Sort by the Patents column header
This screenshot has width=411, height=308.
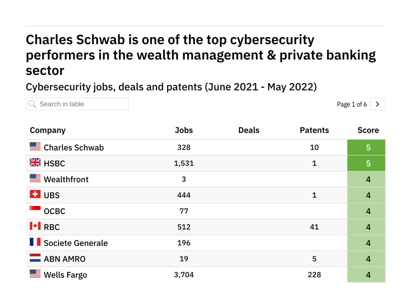coord(314,130)
